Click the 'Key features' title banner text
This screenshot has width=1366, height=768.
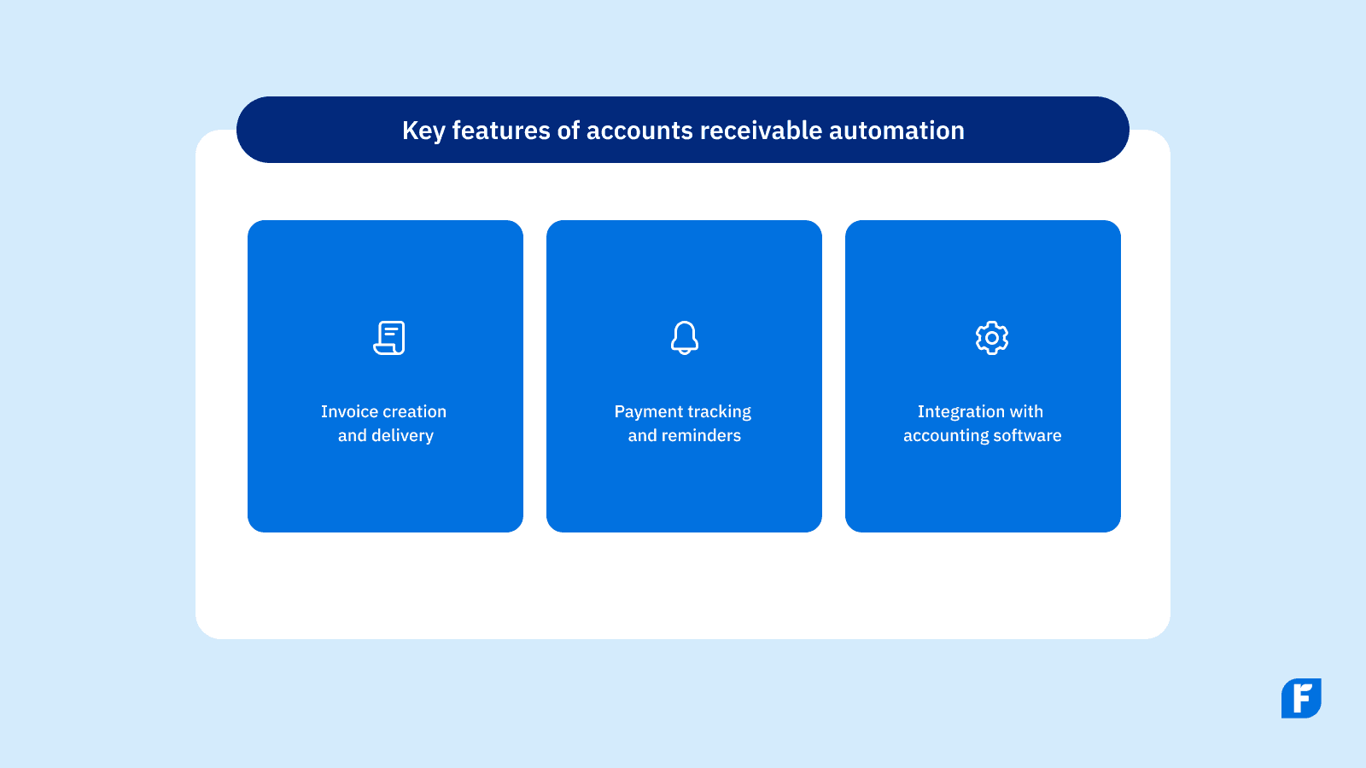pyautogui.click(x=683, y=131)
